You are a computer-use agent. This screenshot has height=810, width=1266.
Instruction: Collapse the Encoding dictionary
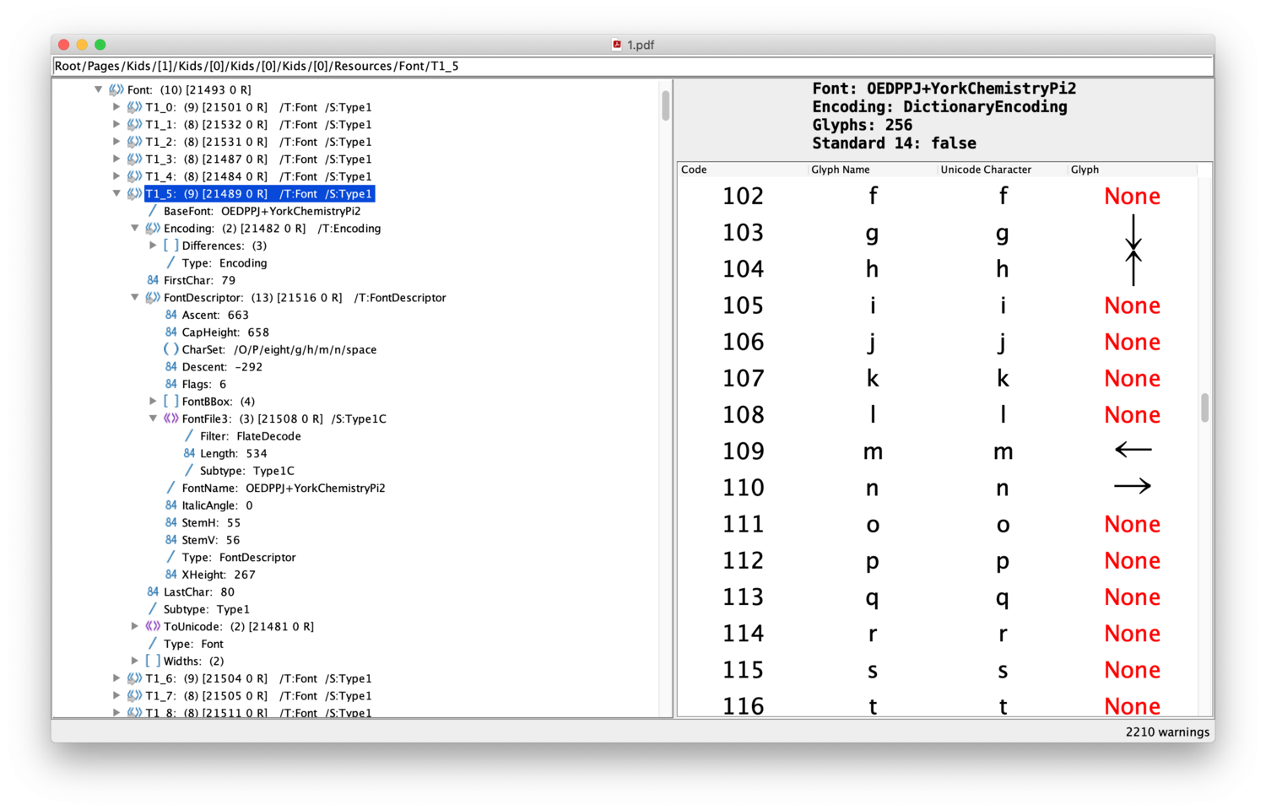tap(135, 228)
